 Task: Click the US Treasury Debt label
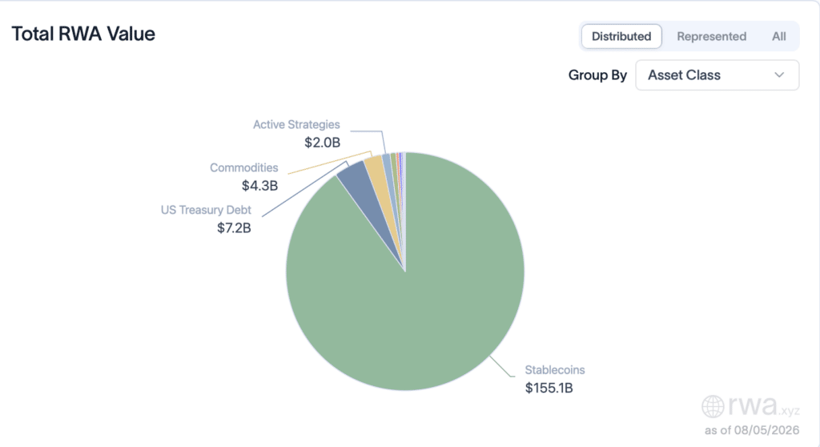(x=206, y=210)
